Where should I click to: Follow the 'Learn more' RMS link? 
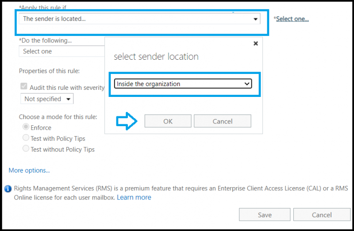point(134,197)
